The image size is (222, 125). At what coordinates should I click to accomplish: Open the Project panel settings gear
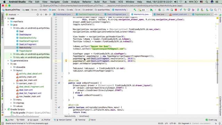coord(46,15)
